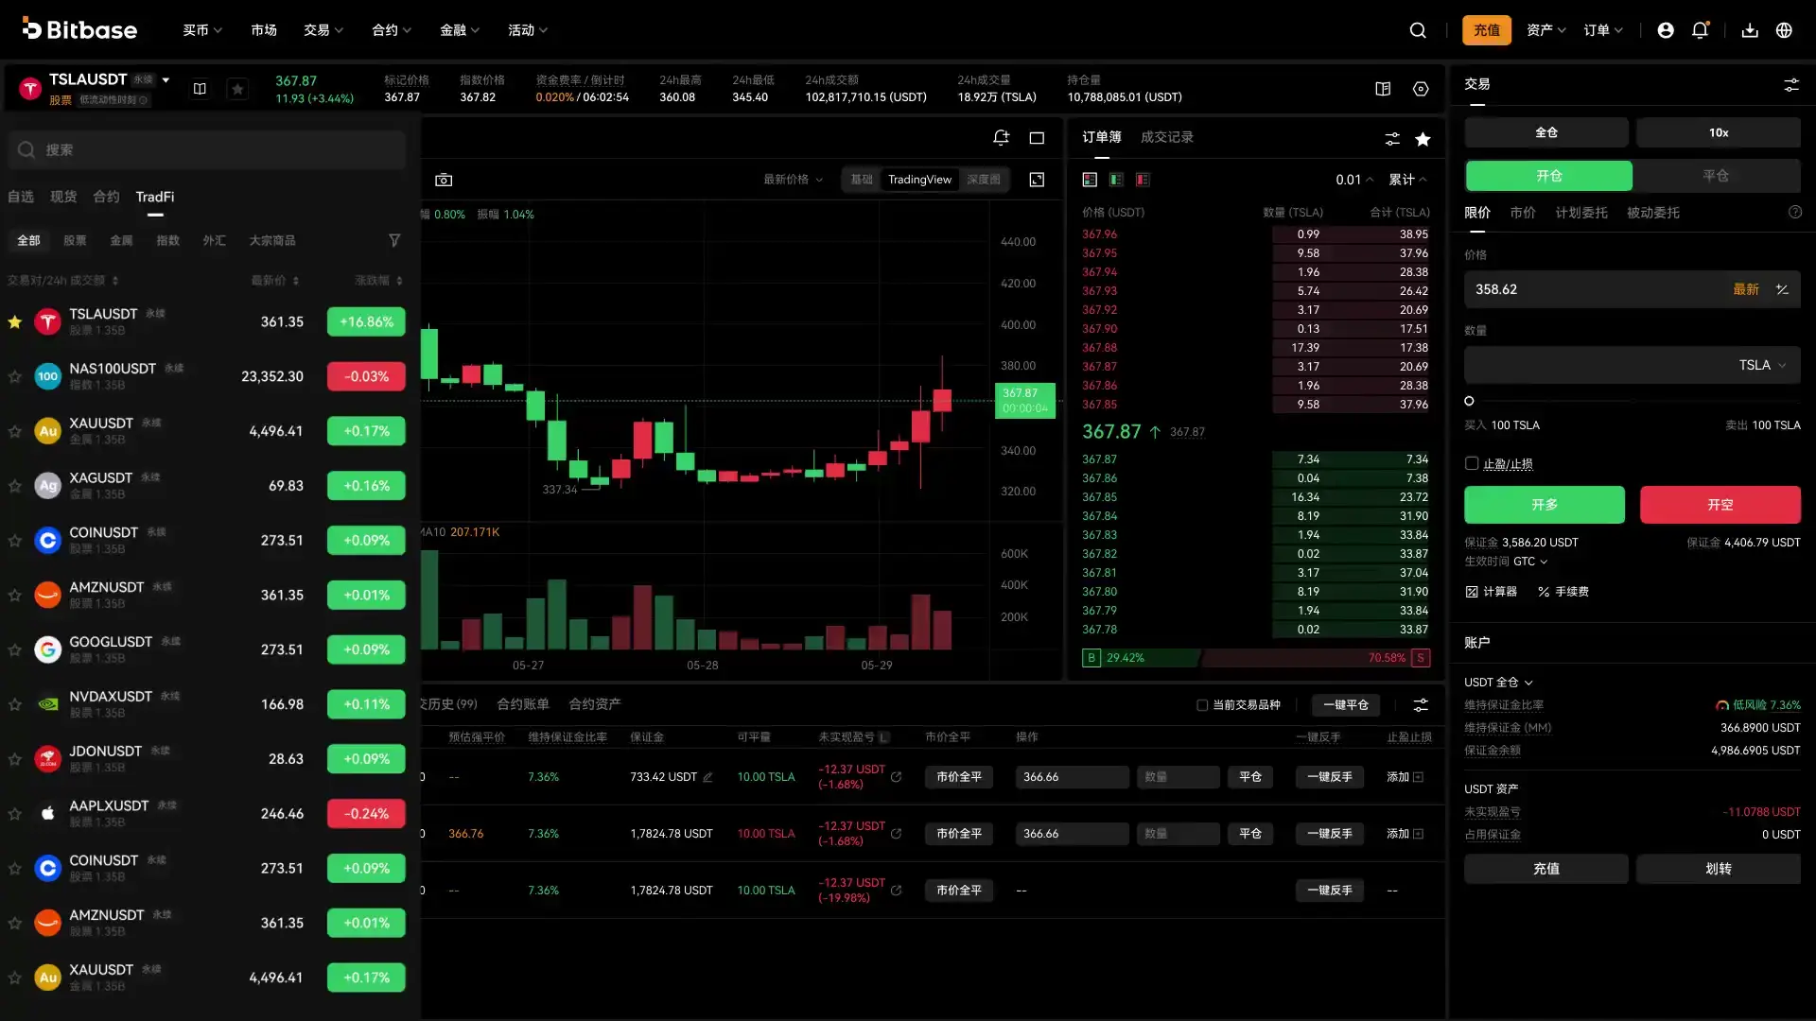The height and width of the screenshot is (1021, 1816).
Task: Click the 搜索 field in market list
Action: (207, 150)
